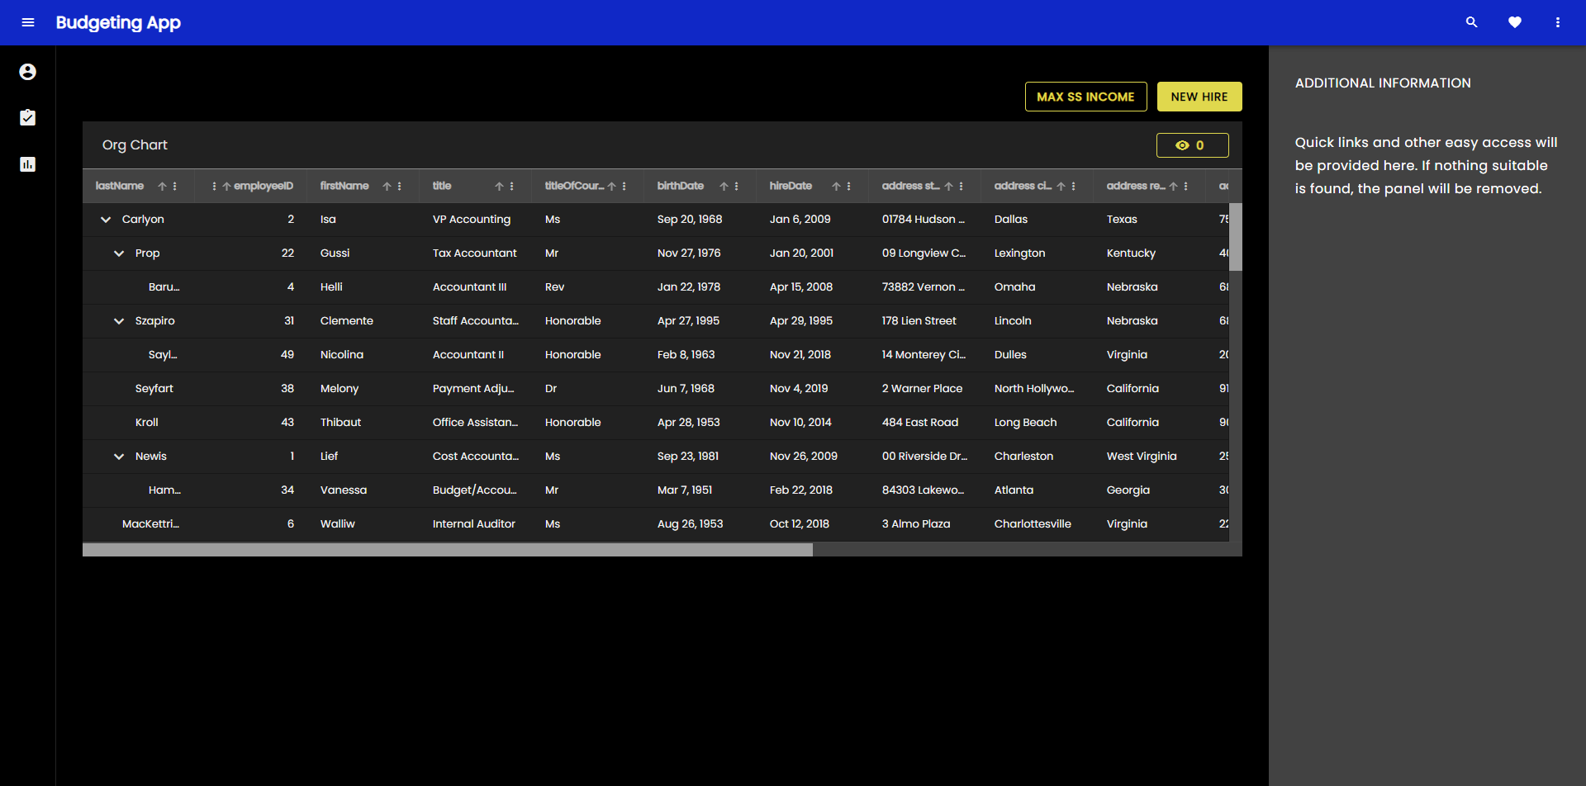1586x786 pixels.
Task: Toggle the eye visibility counter button
Action: [x=1192, y=145]
